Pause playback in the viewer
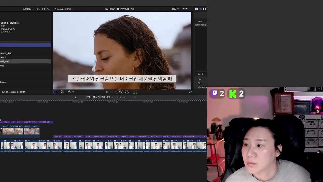 pos(107,92)
